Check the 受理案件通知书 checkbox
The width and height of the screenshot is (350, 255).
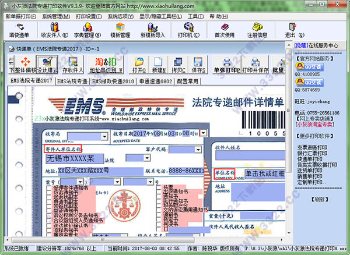pyautogui.click(x=49, y=189)
